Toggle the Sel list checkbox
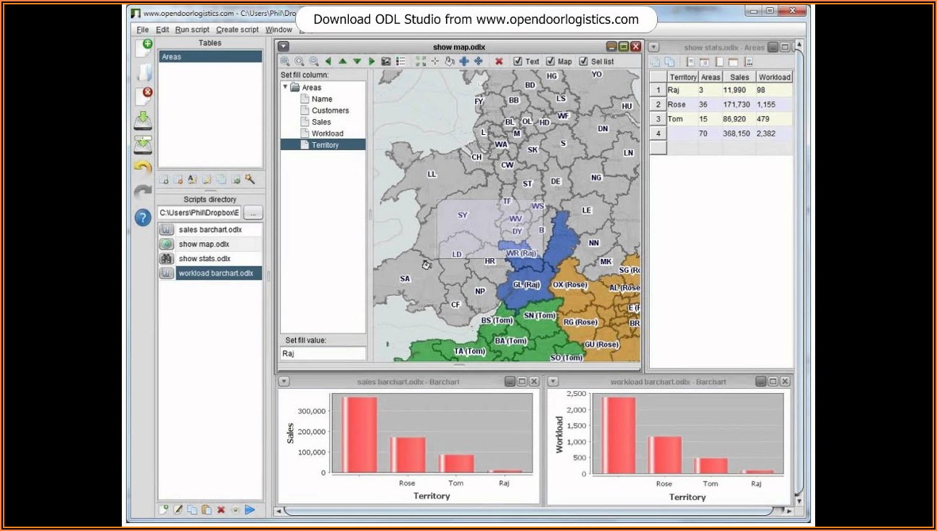The height and width of the screenshot is (531, 937). pos(584,62)
